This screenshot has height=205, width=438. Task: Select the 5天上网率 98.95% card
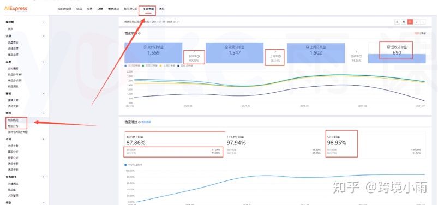(375, 144)
